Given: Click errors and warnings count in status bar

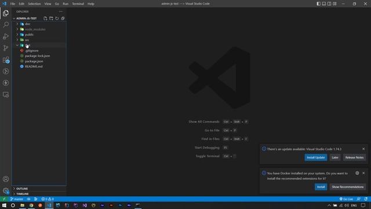Looking at the screenshot, I should (x=48, y=199).
